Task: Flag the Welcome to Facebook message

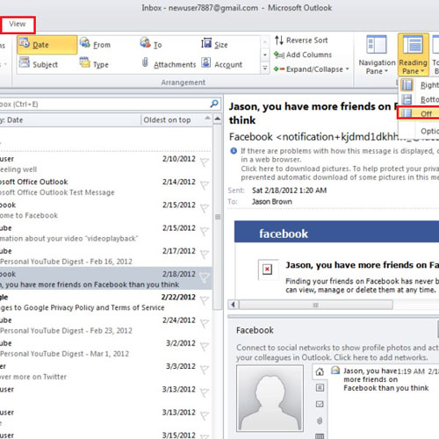Action: coord(205,208)
